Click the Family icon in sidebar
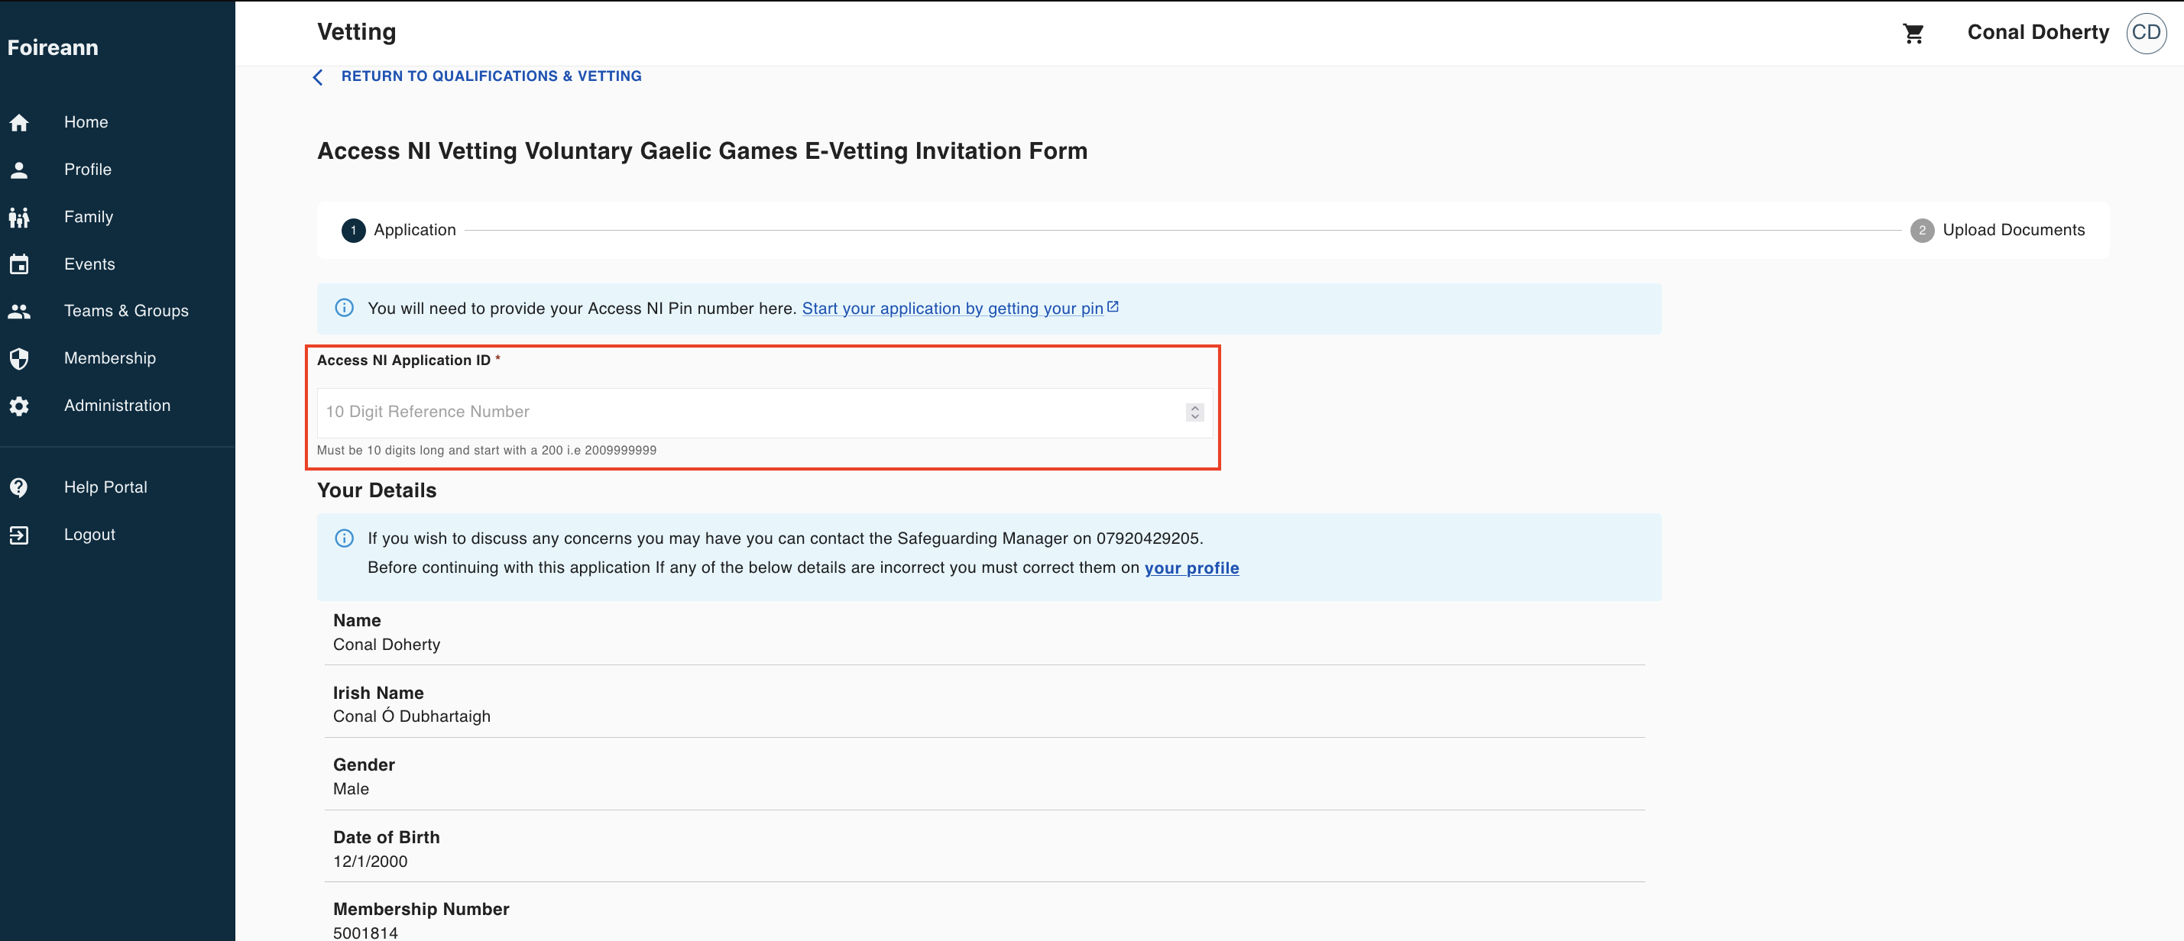The width and height of the screenshot is (2184, 941). [x=18, y=218]
